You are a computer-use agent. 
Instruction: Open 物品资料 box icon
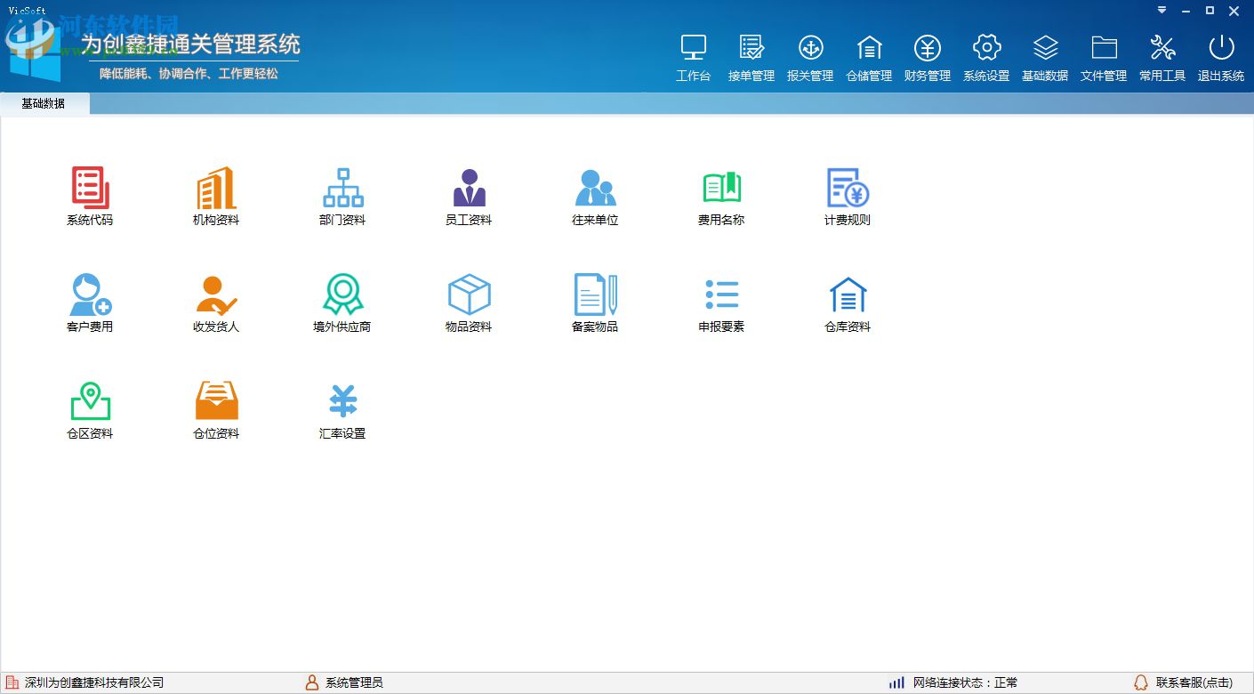(469, 295)
